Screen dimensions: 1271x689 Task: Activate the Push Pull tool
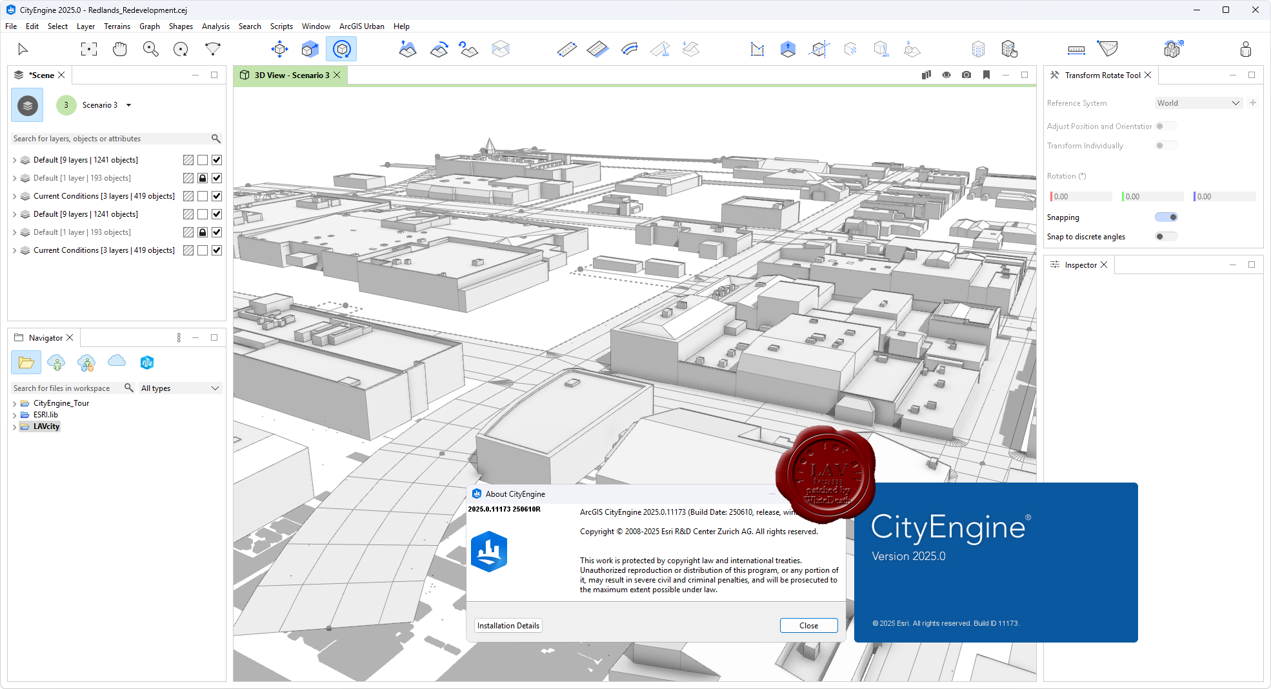pos(788,49)
